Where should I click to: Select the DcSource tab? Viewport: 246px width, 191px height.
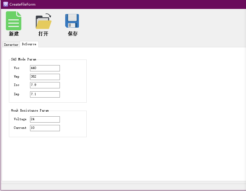pos(29,44)
